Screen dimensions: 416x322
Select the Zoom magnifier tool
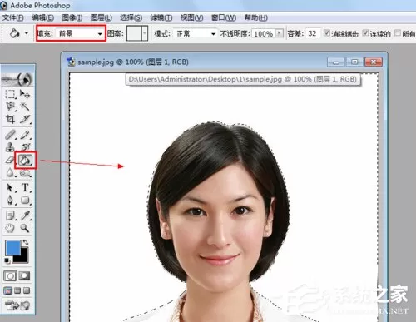25,228
